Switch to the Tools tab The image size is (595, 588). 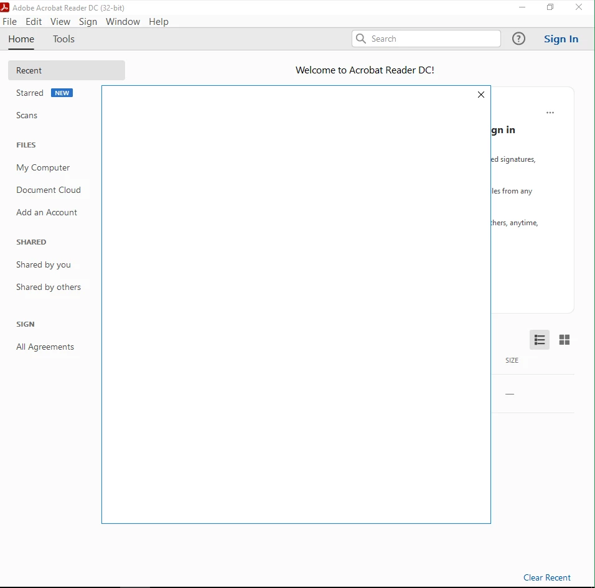(63, 39)
